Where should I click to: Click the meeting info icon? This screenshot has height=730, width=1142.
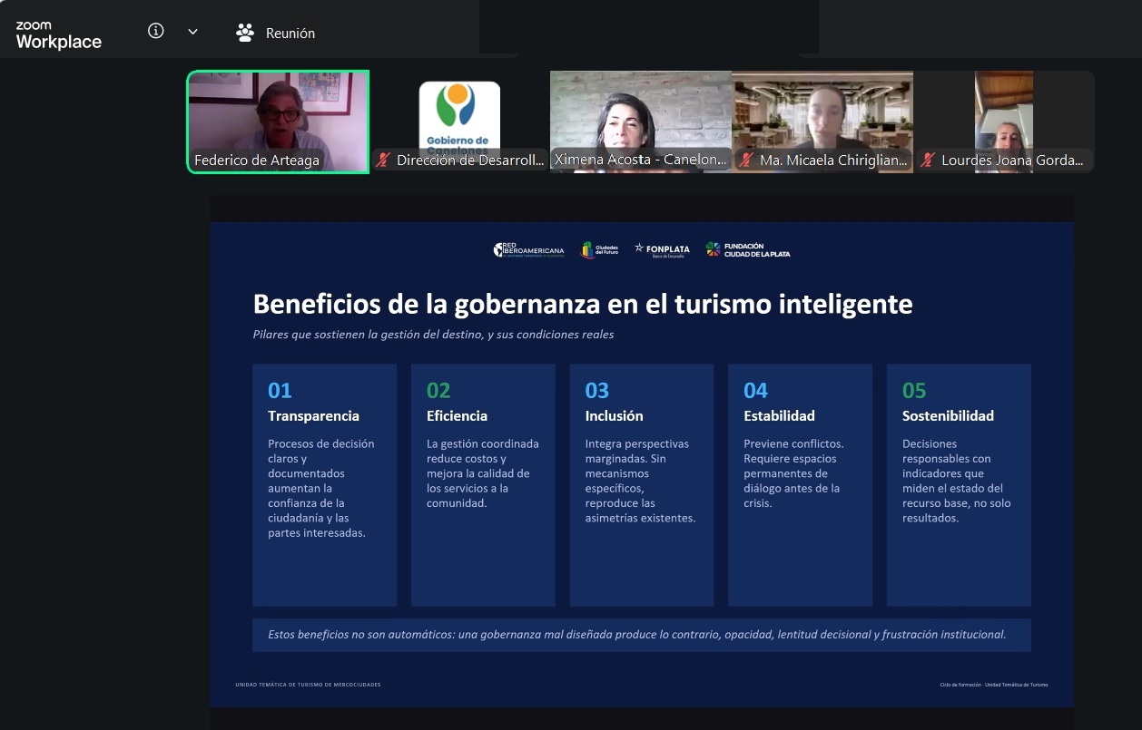coord(156,31)
